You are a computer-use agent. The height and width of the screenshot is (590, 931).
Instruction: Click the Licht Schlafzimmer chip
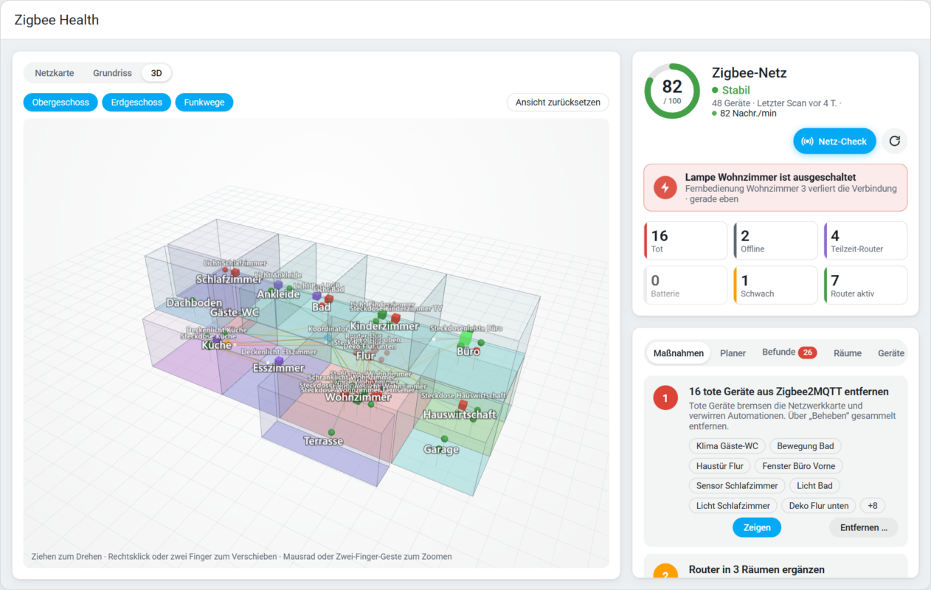point(733,506)
